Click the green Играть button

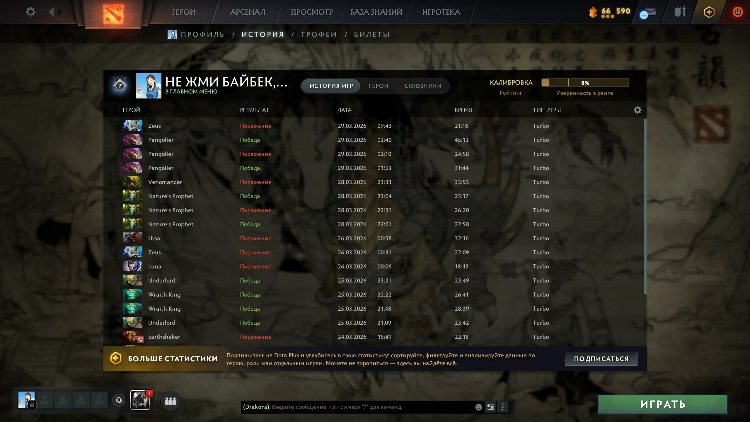click(x=663, y=404)
